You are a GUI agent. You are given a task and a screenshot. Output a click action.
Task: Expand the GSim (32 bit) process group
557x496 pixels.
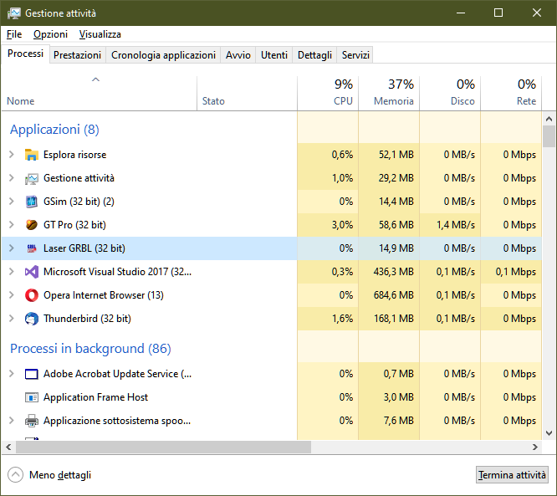pos(12,202)
